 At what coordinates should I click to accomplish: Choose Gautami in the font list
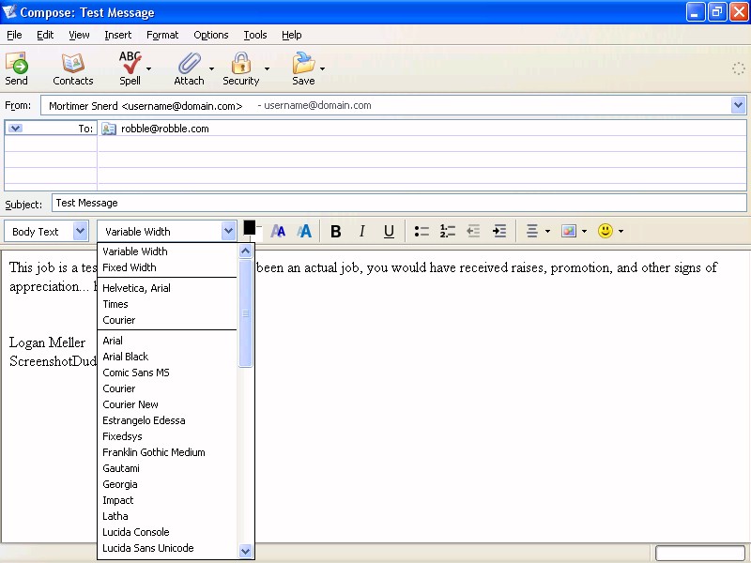[x=167, y=468]
